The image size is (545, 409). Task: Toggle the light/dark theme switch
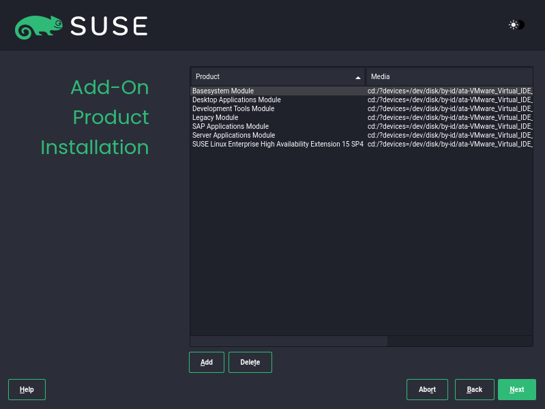516,25
